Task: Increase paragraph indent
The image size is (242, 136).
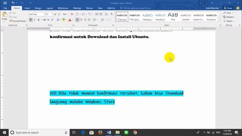Action: point(101,14)
